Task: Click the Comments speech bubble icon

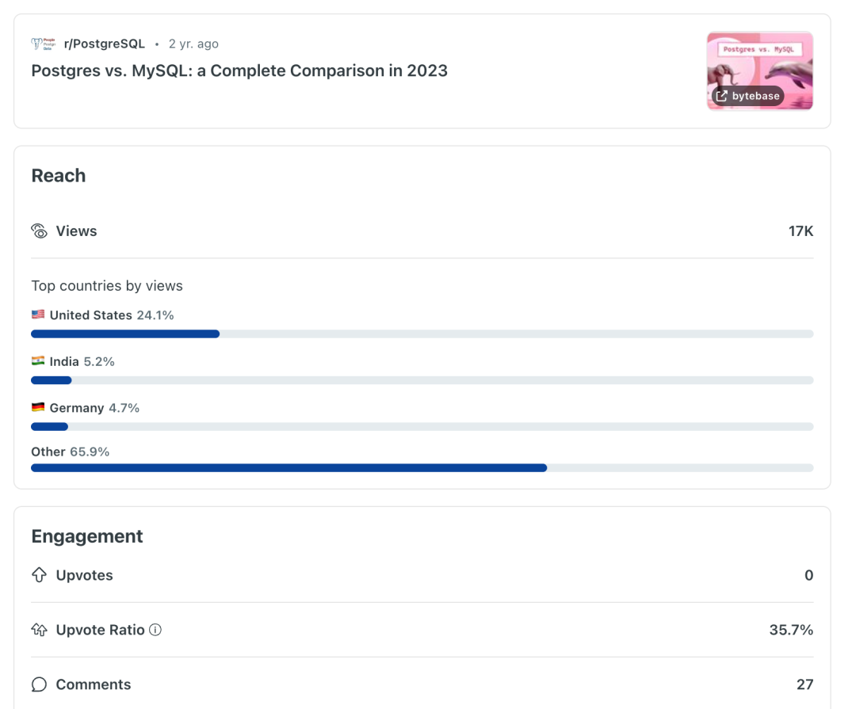Action: click(40, 684)
